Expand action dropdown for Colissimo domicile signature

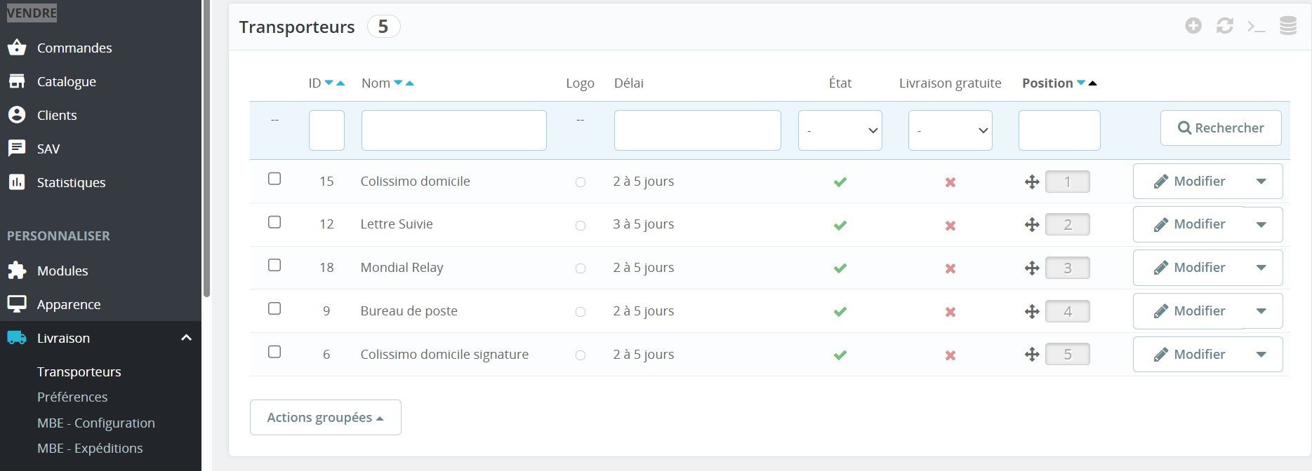(1261, 355)
